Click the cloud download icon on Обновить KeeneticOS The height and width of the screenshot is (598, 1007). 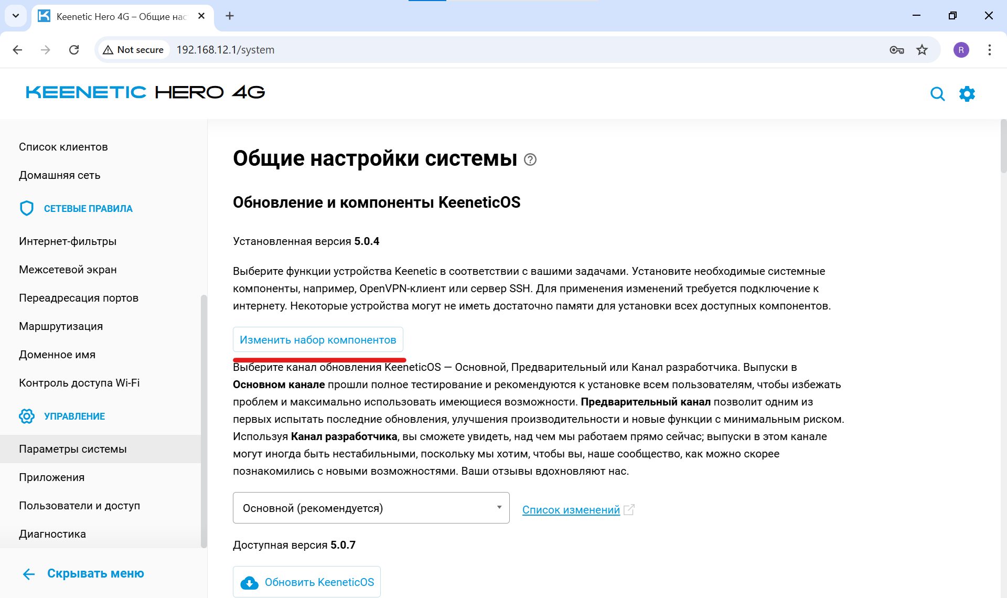click(x=250, y=582)
